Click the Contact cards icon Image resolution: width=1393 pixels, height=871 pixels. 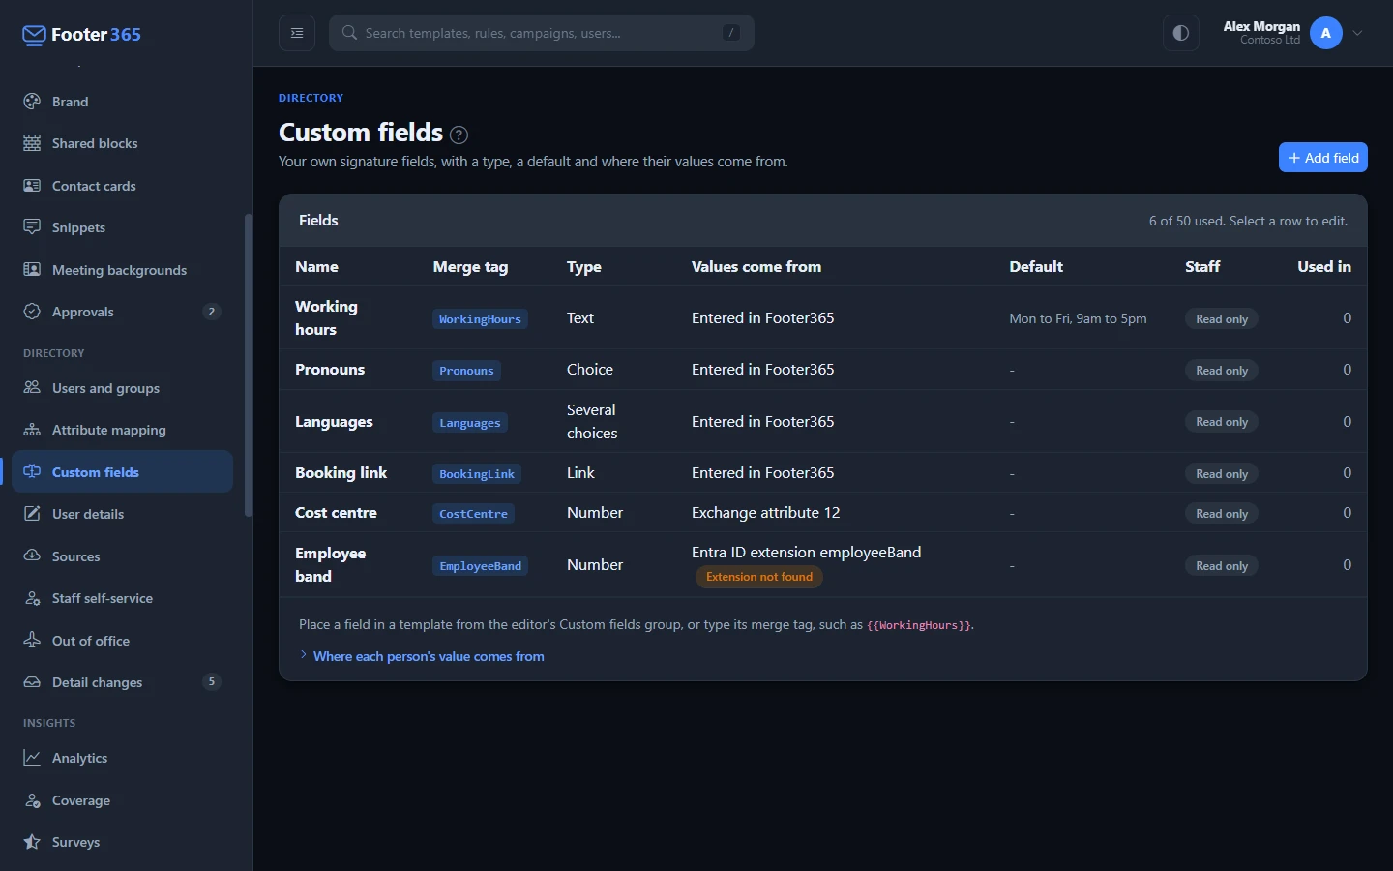[x=32, y=186]
